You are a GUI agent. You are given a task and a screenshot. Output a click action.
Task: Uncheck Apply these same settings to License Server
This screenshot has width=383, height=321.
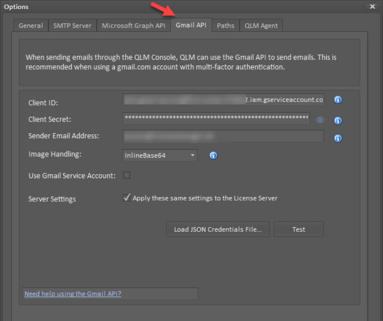click(x=127, y=198)
